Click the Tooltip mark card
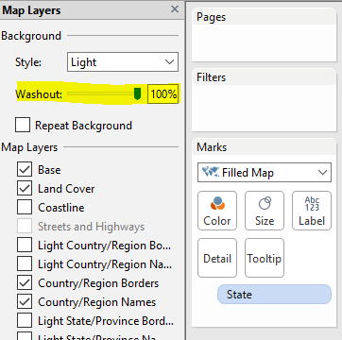The image size is (342, 340). click(265, 258)
